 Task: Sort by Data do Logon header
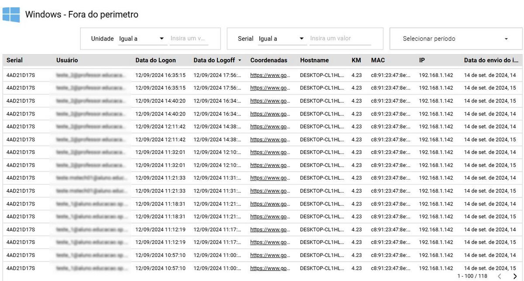155,60
